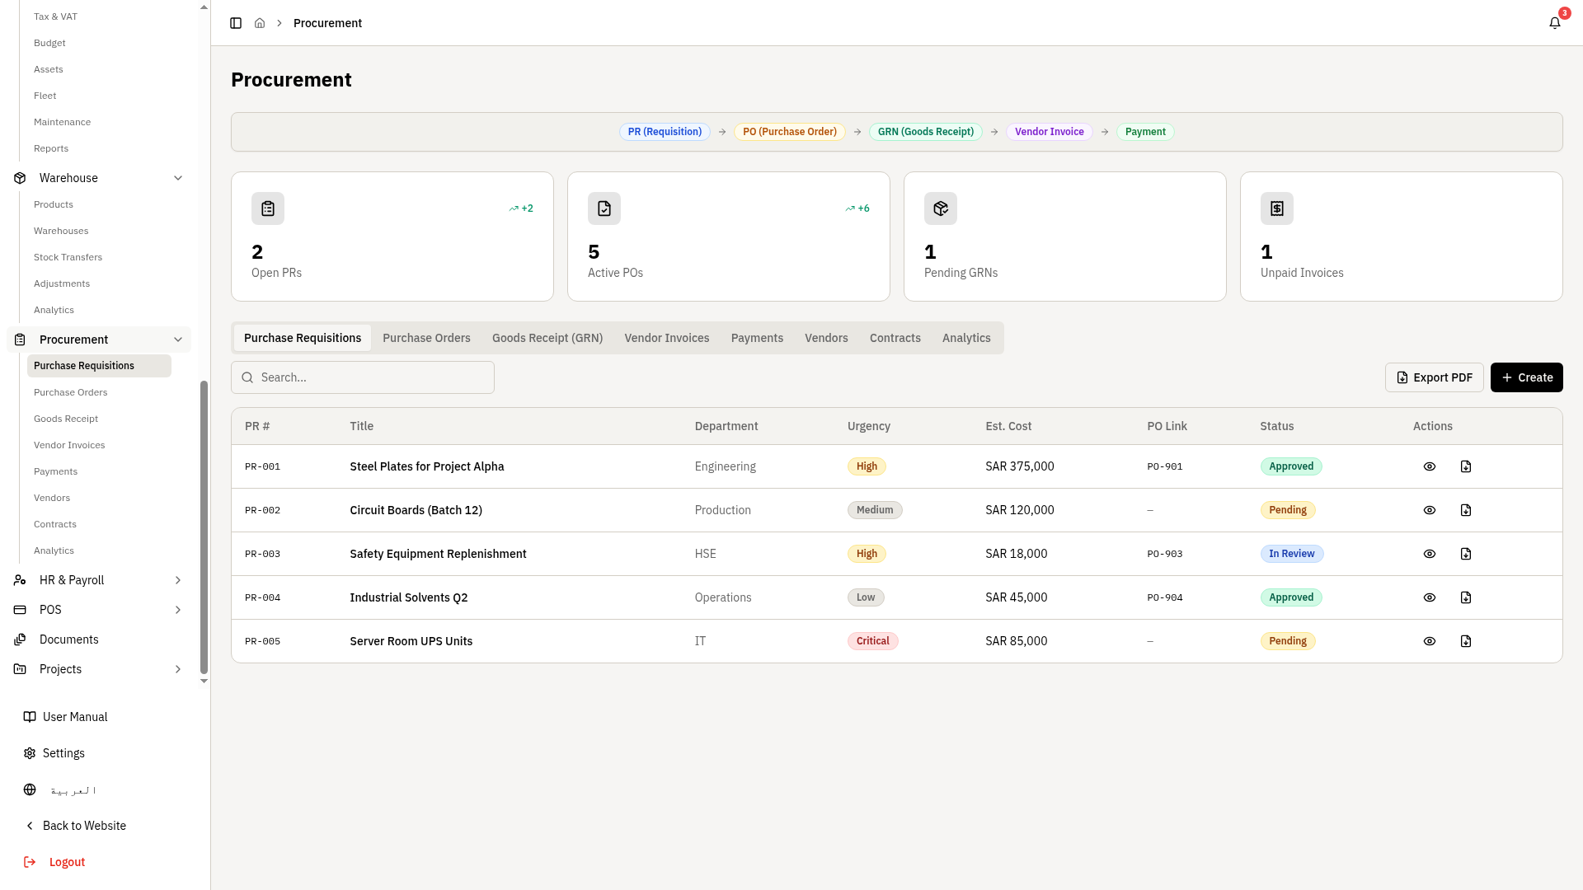This screenshot has width=1583, height=890.
Task: Click the Open PRs clipboard icon
Action: (268, 208)
